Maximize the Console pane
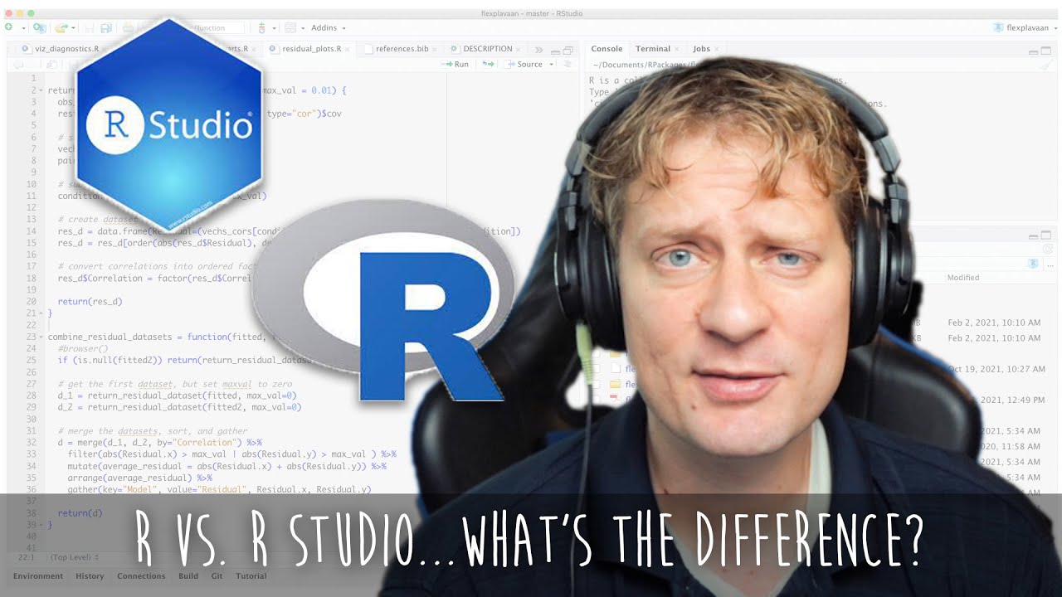This screenshot has height=597, width=1062. [x=1046, y=51]
